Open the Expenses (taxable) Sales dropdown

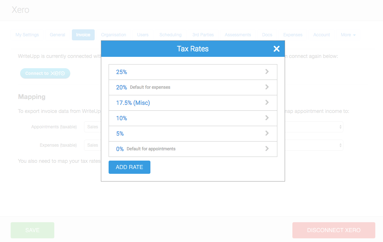point(93,145)
